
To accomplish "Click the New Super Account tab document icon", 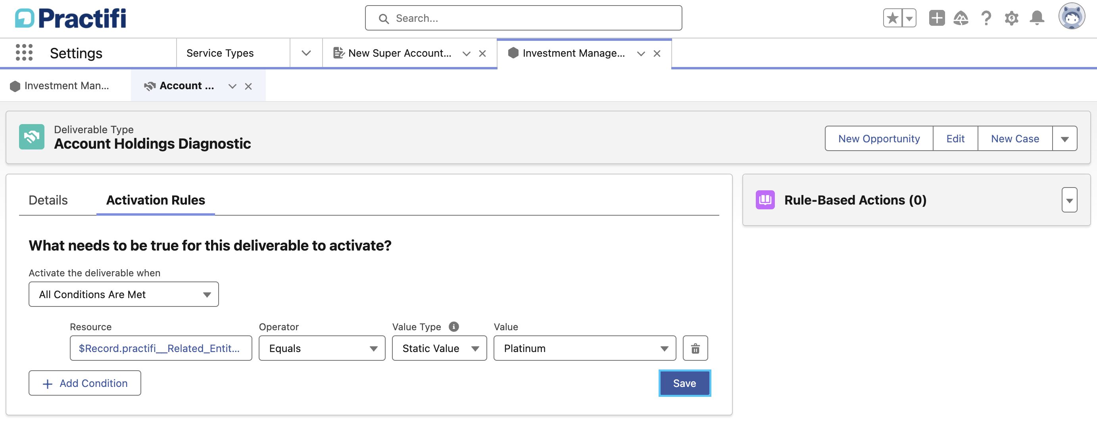I will click(x=338, y=53).
